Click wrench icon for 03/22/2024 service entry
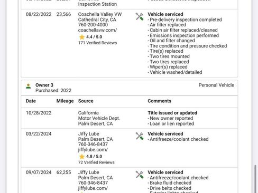 [140, 136]
